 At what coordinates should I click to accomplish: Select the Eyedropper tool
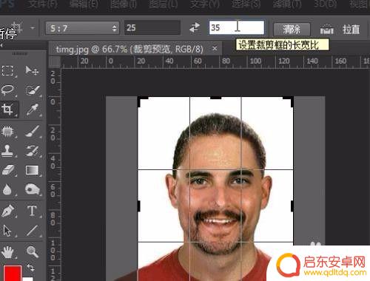(x=33, y=109)
